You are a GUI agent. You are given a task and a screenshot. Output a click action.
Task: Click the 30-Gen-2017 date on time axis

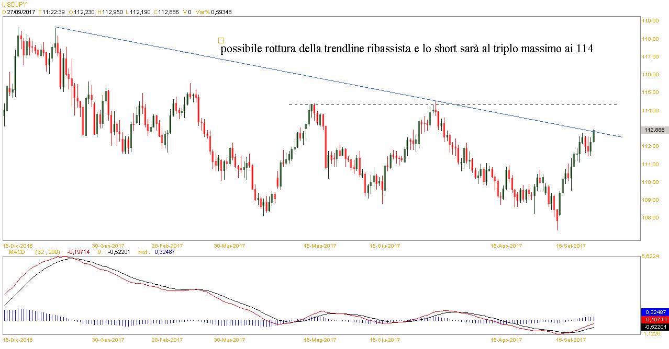[108, 245]
